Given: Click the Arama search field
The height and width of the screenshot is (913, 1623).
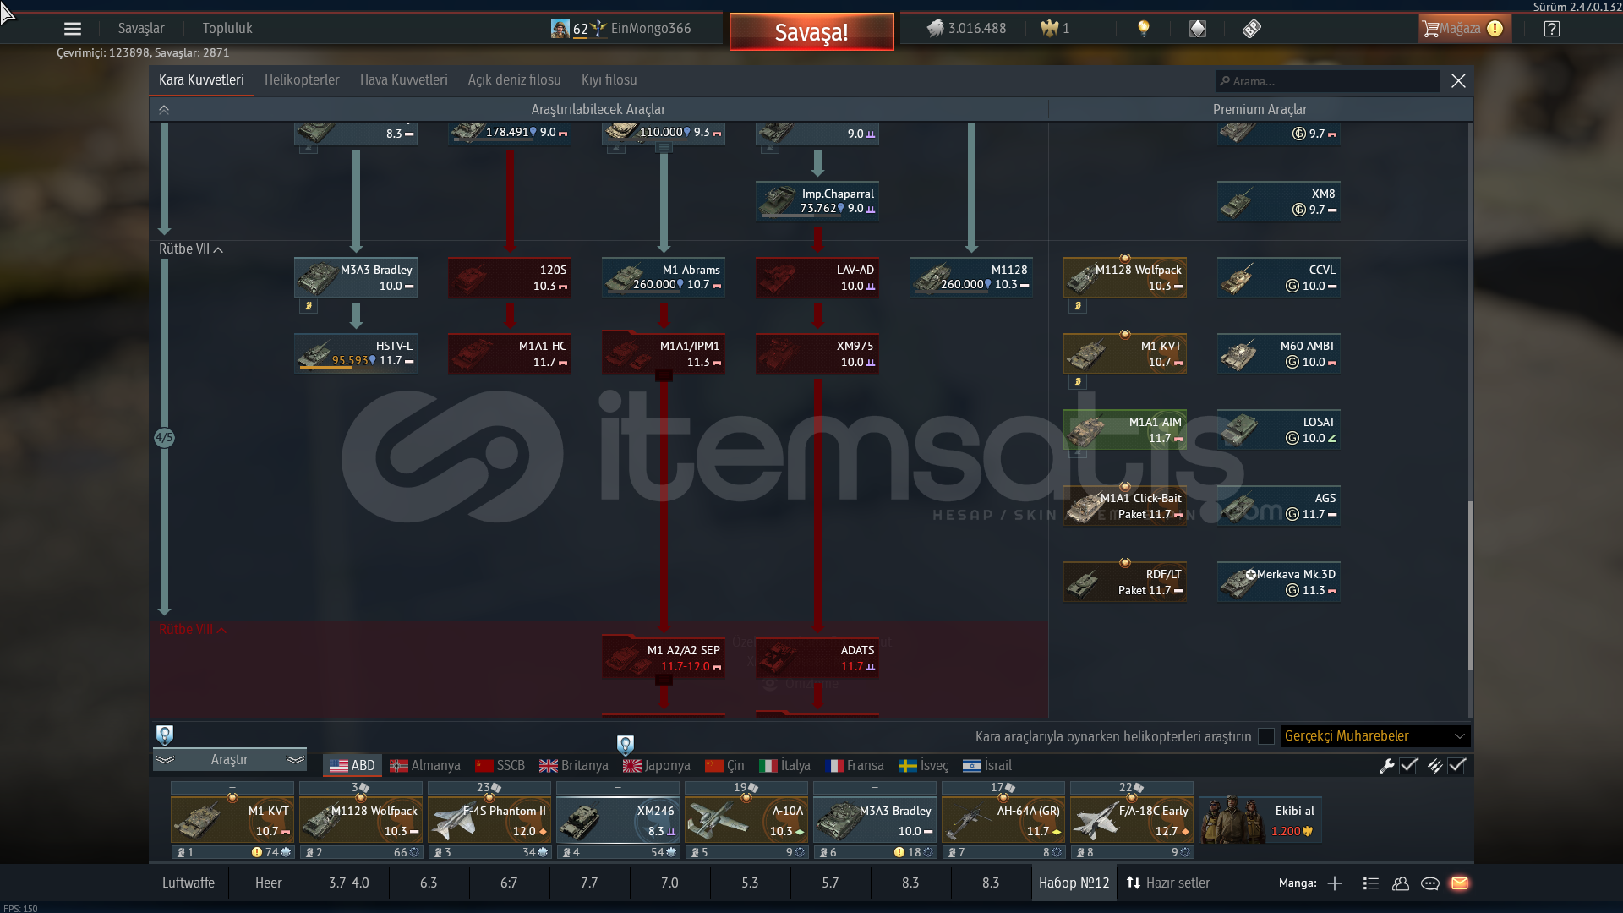Looking at the screenshot, I should [1327, 81].
